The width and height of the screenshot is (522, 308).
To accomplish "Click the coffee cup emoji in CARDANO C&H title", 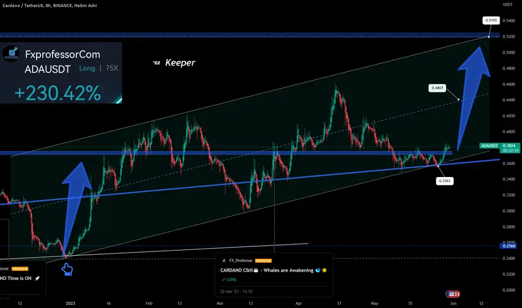I will point(256,270).
